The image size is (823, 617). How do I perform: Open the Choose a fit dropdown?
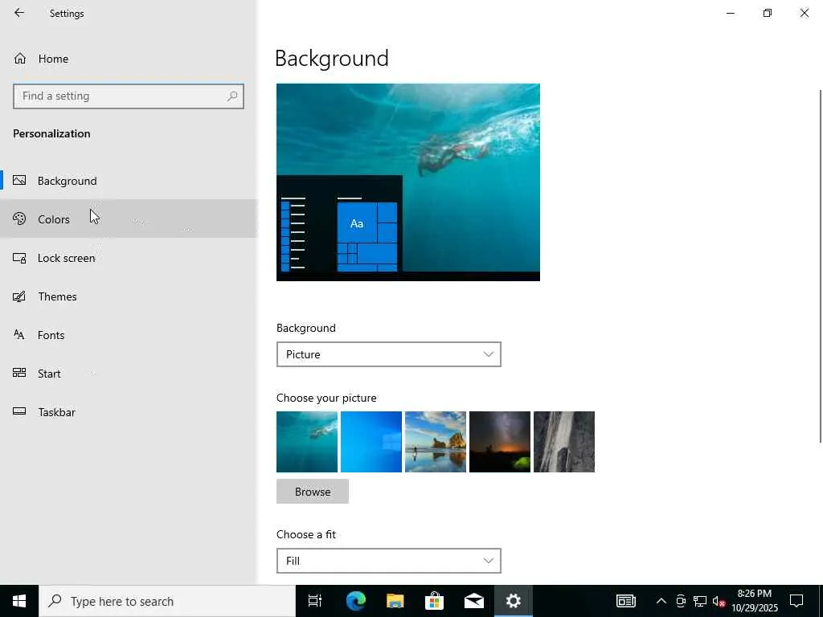coord(388,561)
